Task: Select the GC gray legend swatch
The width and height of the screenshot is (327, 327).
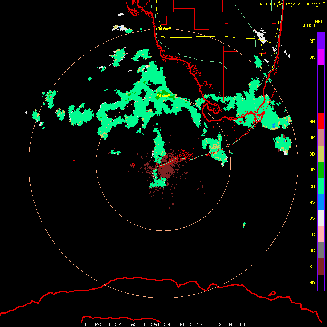Action: [321, 250]
